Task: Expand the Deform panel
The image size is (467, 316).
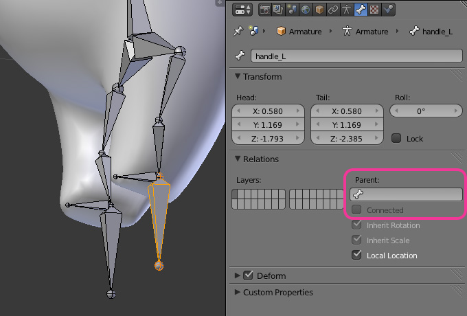Action: pos(238,275)
